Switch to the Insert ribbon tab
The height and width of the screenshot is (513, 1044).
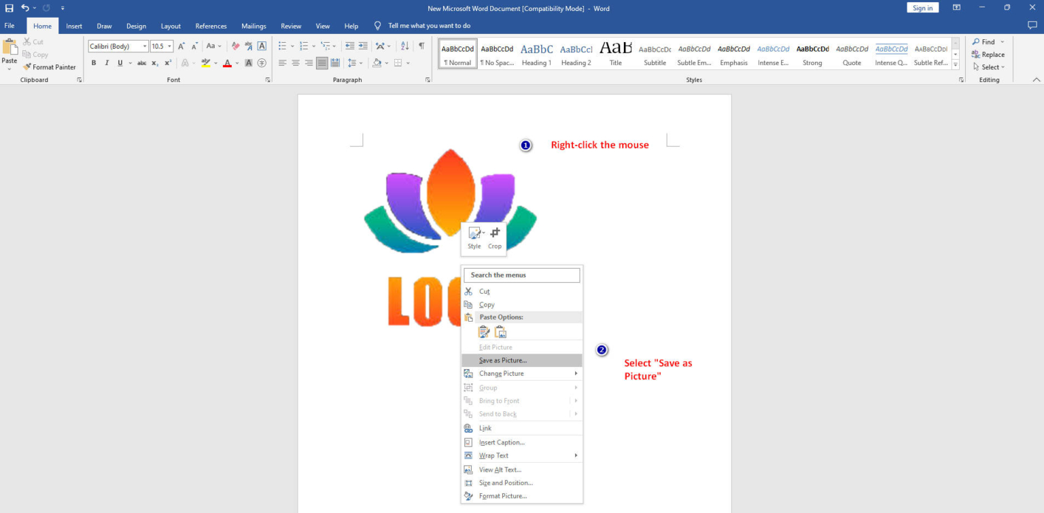click(x=73, y=25)
